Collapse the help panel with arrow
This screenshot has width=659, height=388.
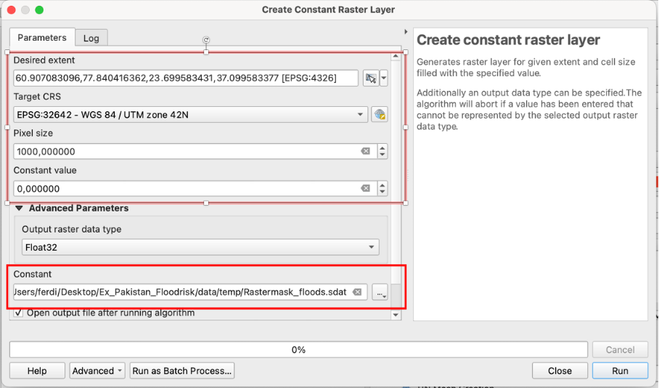[x=406, y=32]
